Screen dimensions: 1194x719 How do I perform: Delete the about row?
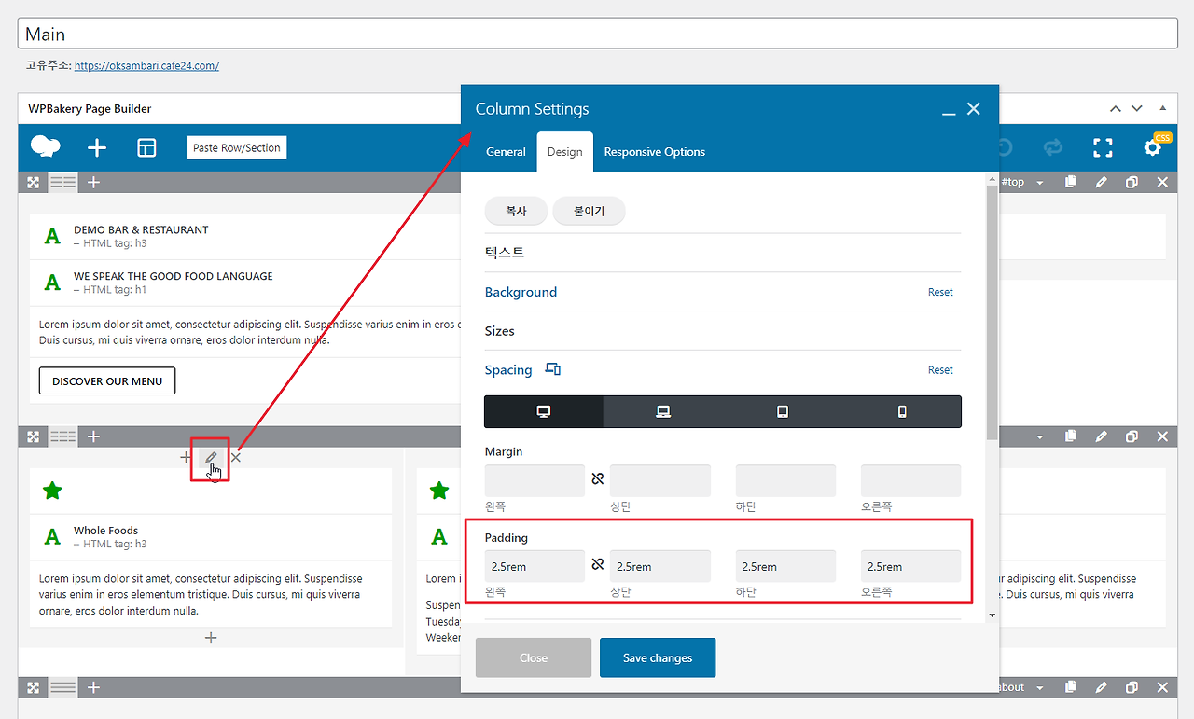coord(1162,687)
